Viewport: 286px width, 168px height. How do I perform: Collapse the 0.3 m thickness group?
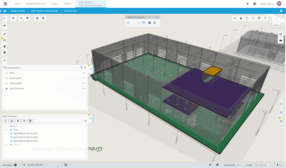point(6,130)
